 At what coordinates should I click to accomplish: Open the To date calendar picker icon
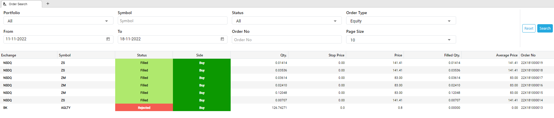pyautogui.click(x=222, y=39)
